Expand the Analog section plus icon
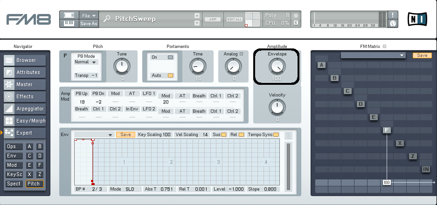Viewport: 437px width, 205px height. point(242,54)
